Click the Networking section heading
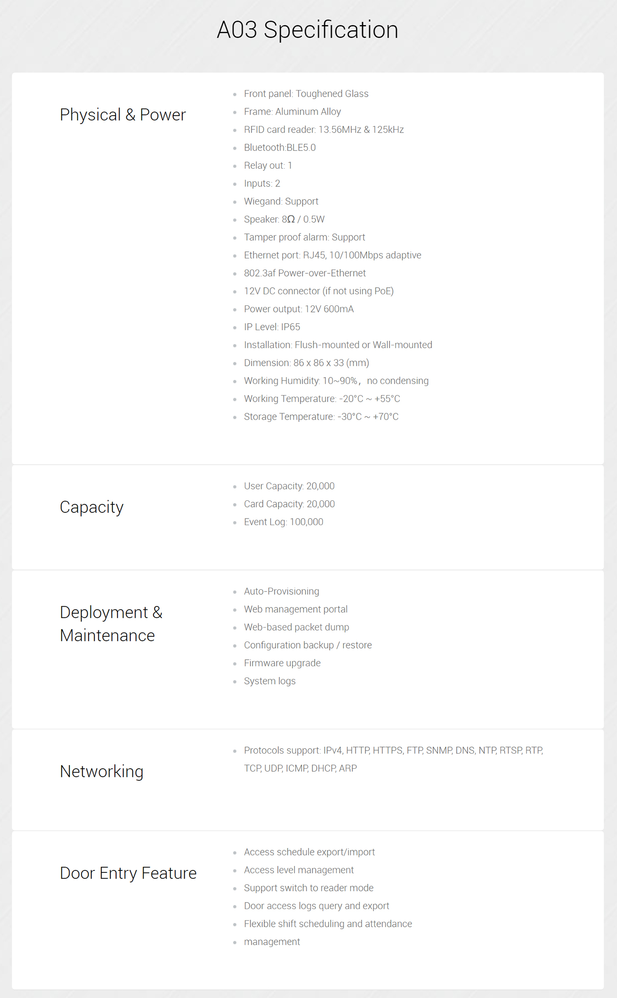 click(x=102, y=771)
